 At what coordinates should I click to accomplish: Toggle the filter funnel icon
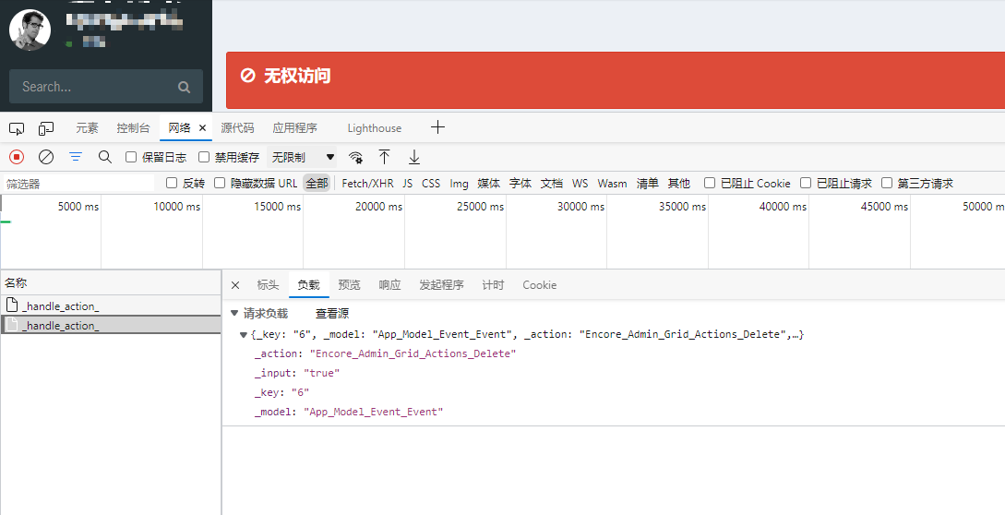76,157
